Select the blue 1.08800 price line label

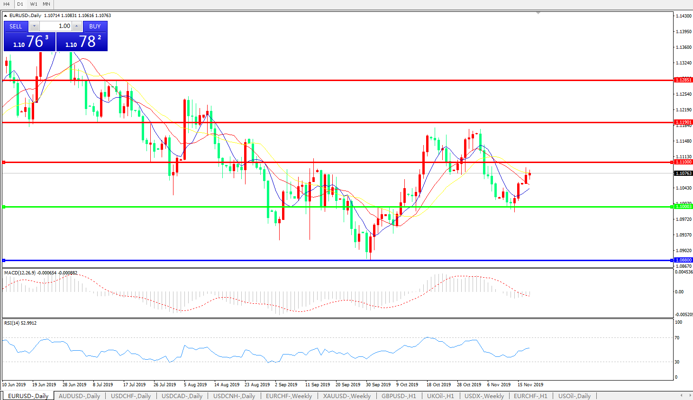coord(683,260)
